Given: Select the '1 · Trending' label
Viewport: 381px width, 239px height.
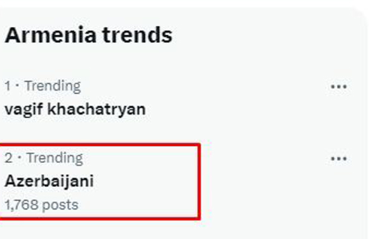Looking at the screenshot, I should click(x=42, y=86).
